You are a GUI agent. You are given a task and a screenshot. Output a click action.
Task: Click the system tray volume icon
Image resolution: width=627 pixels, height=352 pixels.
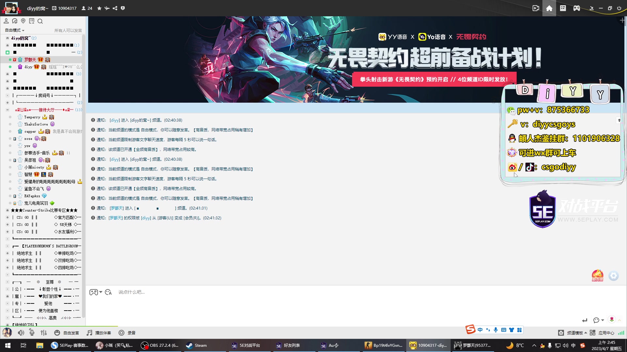(565, 345)
